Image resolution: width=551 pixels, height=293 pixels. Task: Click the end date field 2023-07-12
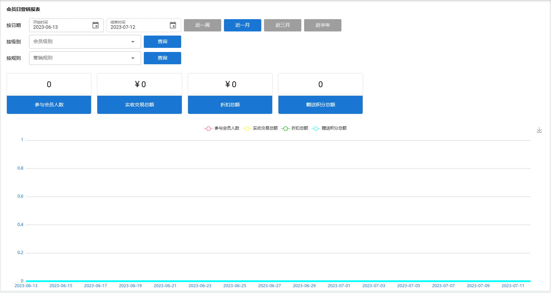tap(144, 25)
